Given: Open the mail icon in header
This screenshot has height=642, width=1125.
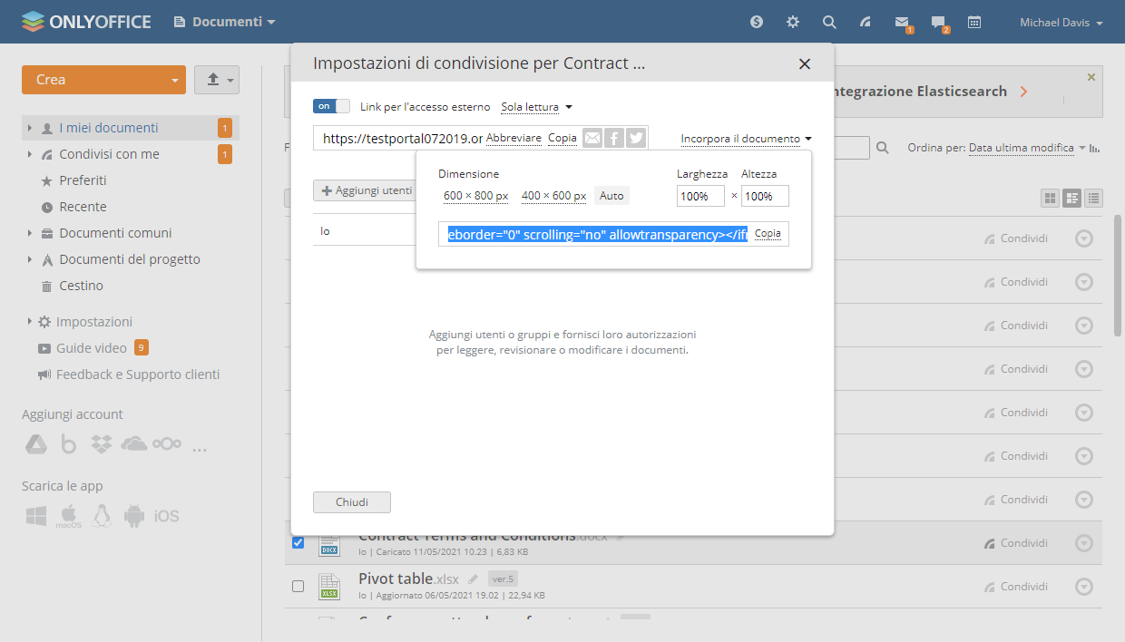Looking at the screenshot, I should 902,22.
